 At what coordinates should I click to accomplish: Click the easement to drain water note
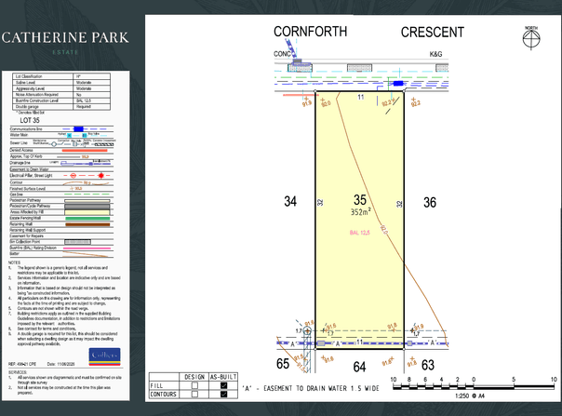point(311,388)
